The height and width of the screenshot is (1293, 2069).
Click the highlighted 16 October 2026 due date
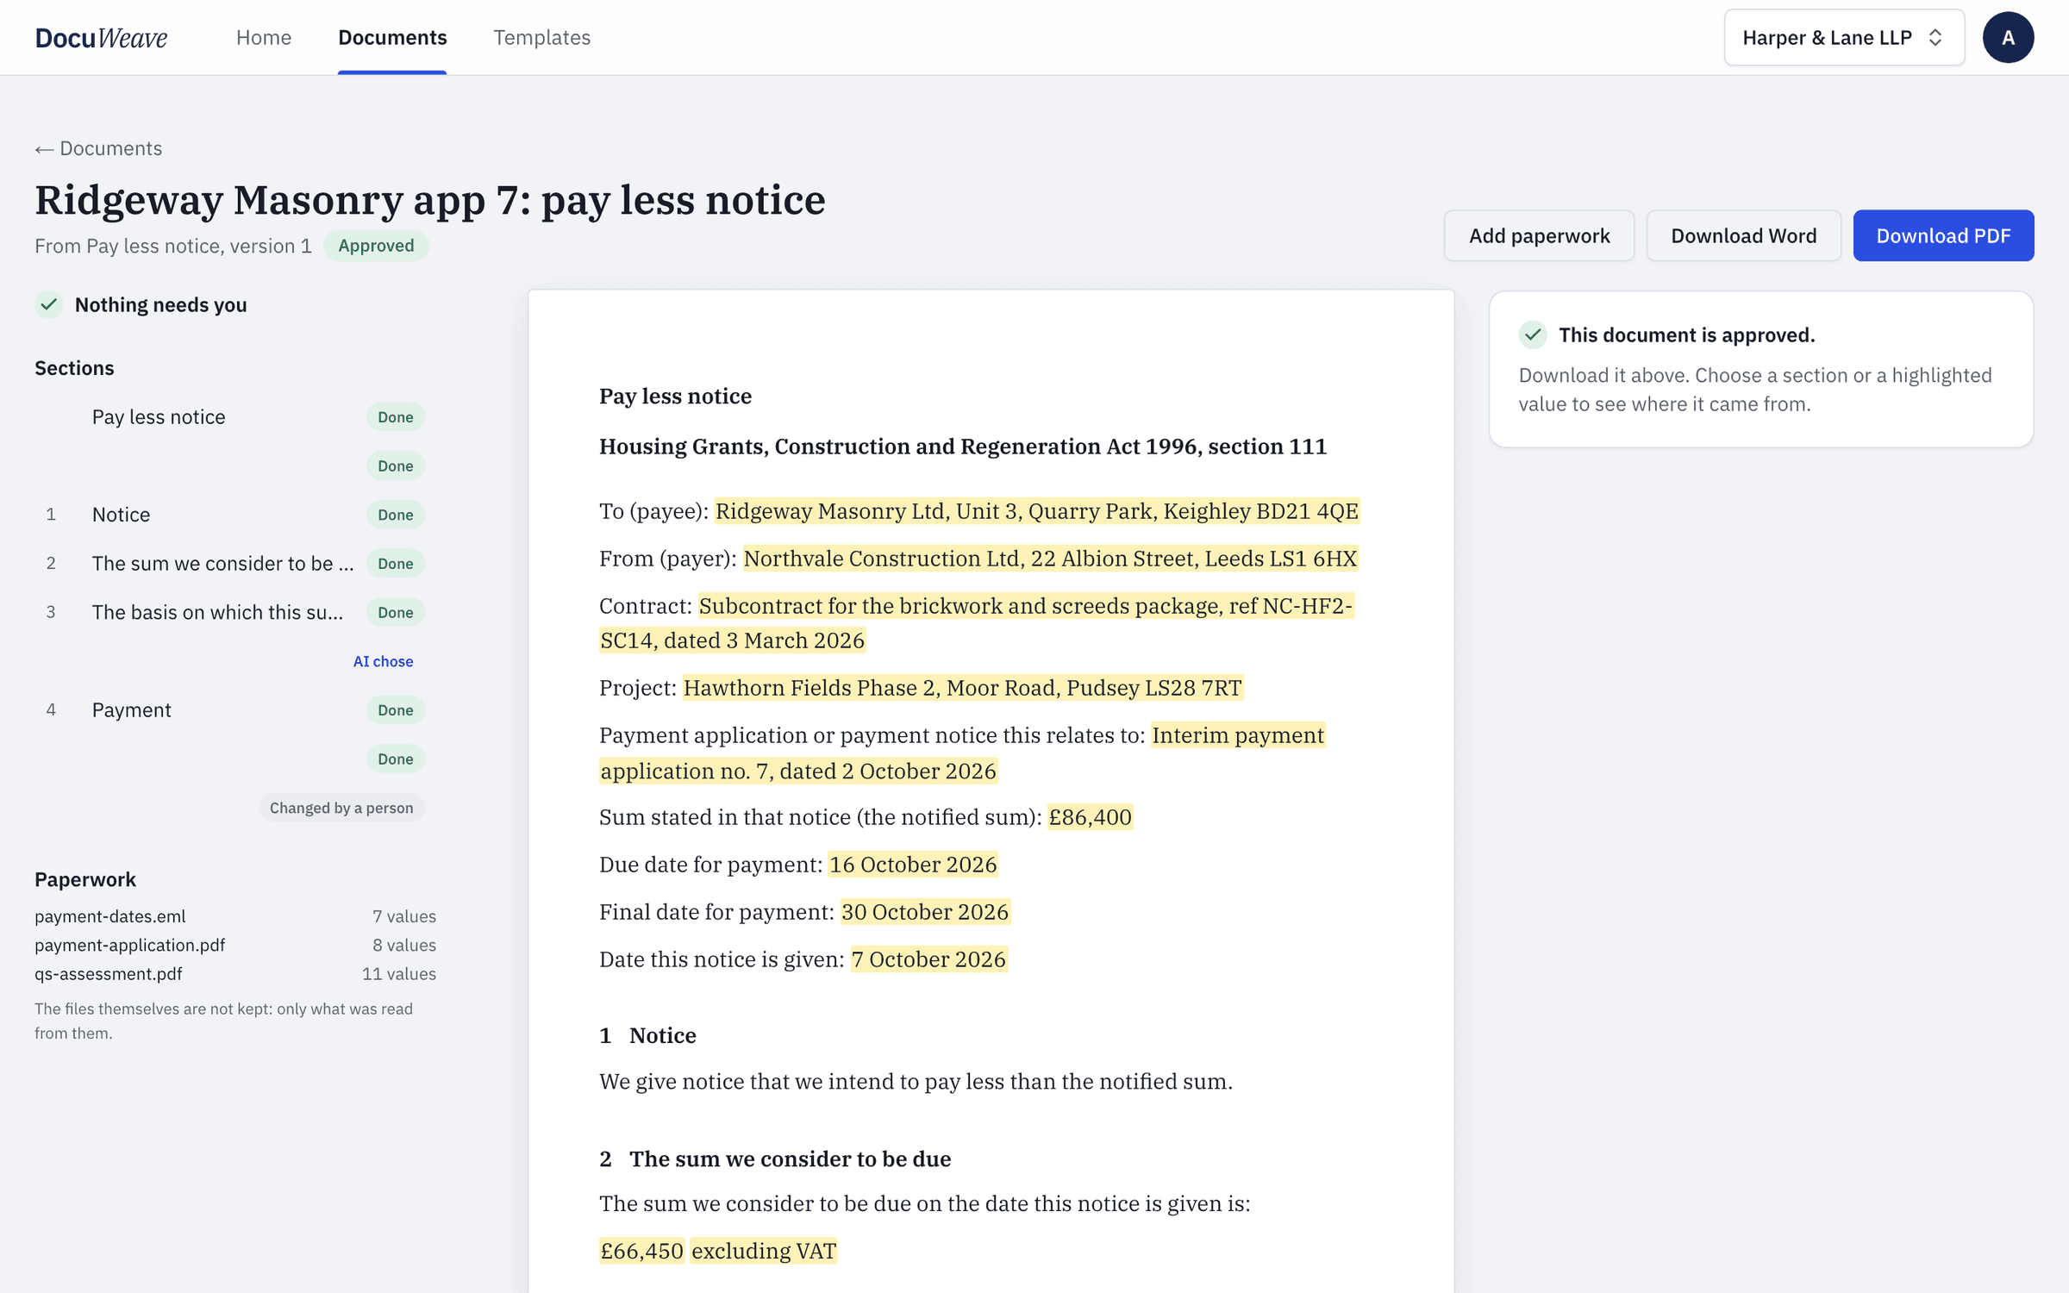[913, 865]
